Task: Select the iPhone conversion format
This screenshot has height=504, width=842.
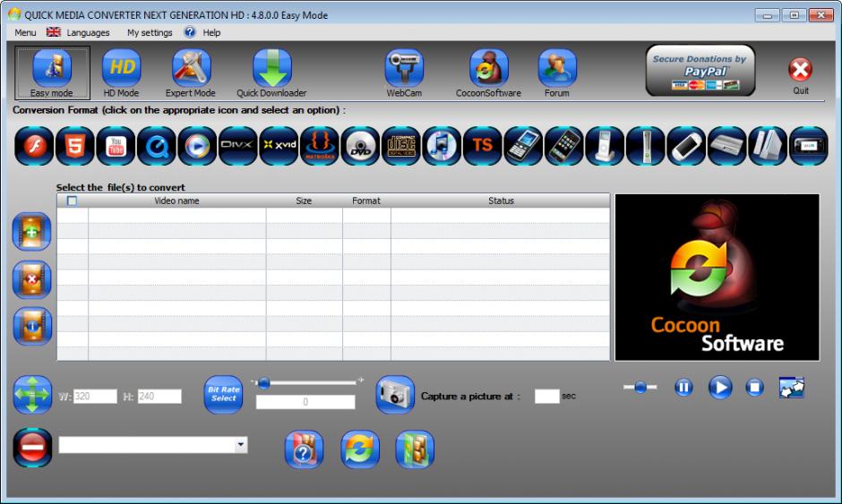Action: pyautogui.click(x=563, y=145)
